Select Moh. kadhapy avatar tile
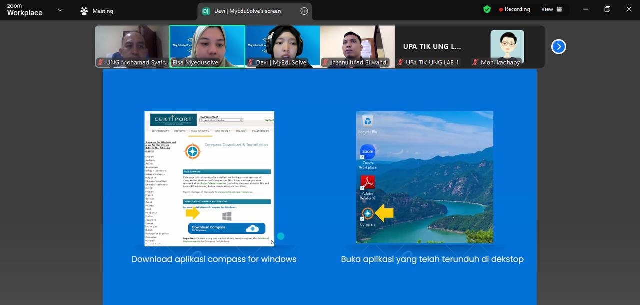 click(507, 46)
